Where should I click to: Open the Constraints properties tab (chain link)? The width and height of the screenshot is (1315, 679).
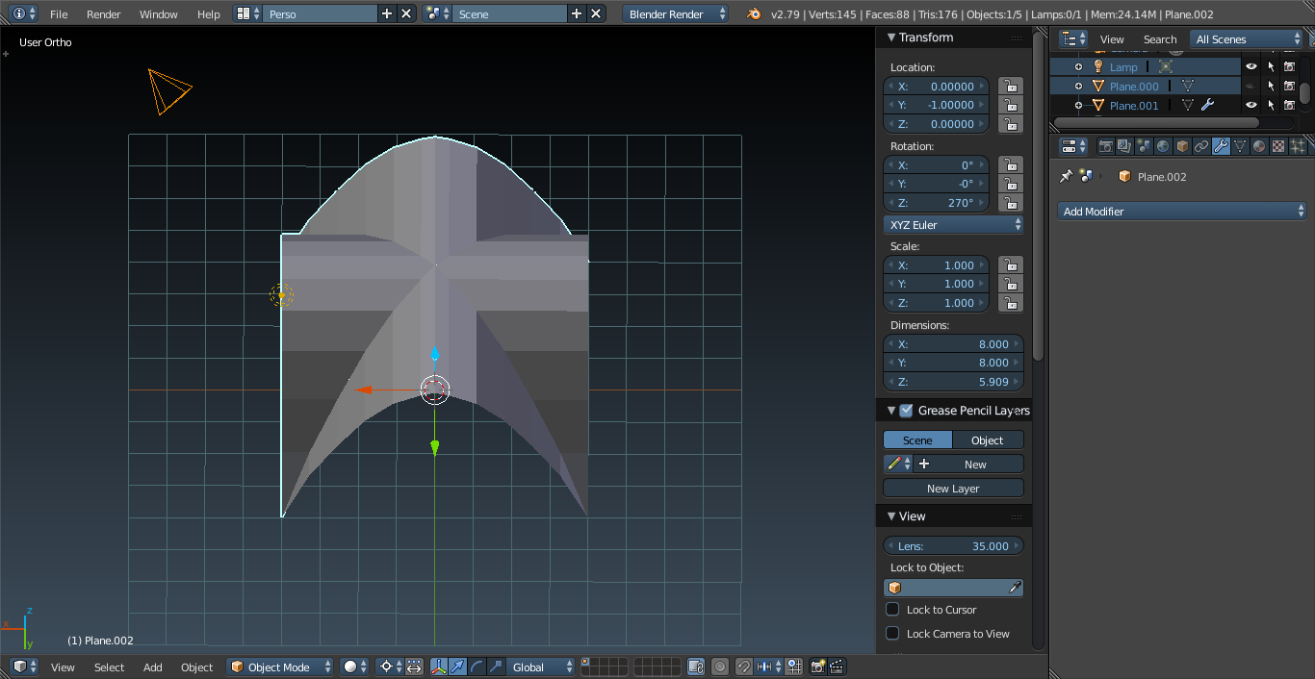(x=1201, y=146)
